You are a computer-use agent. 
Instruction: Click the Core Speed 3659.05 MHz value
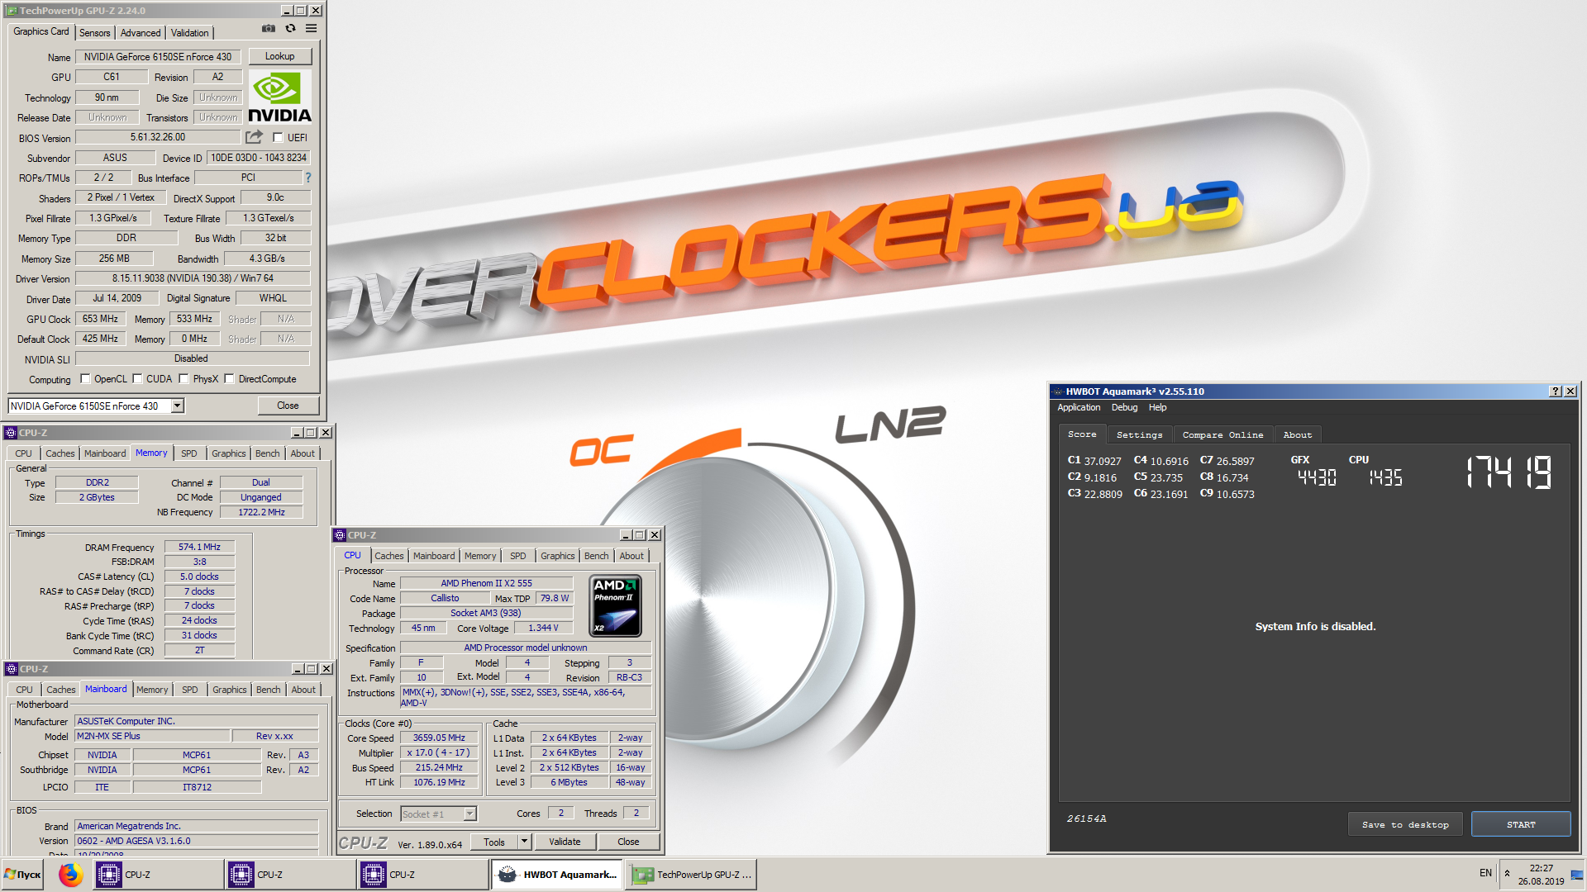439,738
